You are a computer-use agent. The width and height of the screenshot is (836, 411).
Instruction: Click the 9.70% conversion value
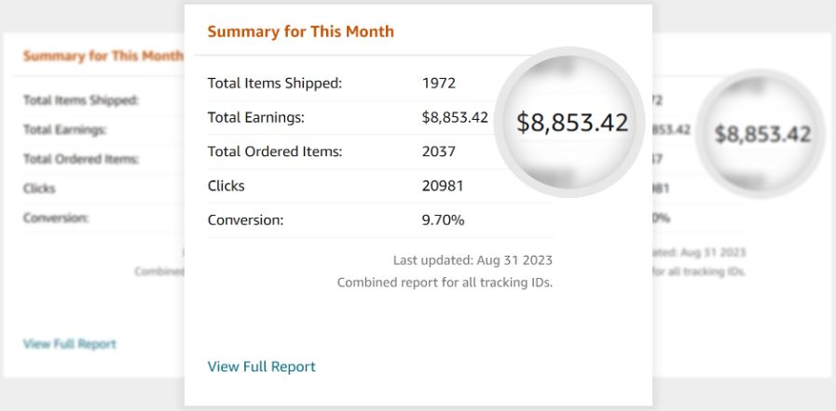pyautogui.click(x=443, y=220)
